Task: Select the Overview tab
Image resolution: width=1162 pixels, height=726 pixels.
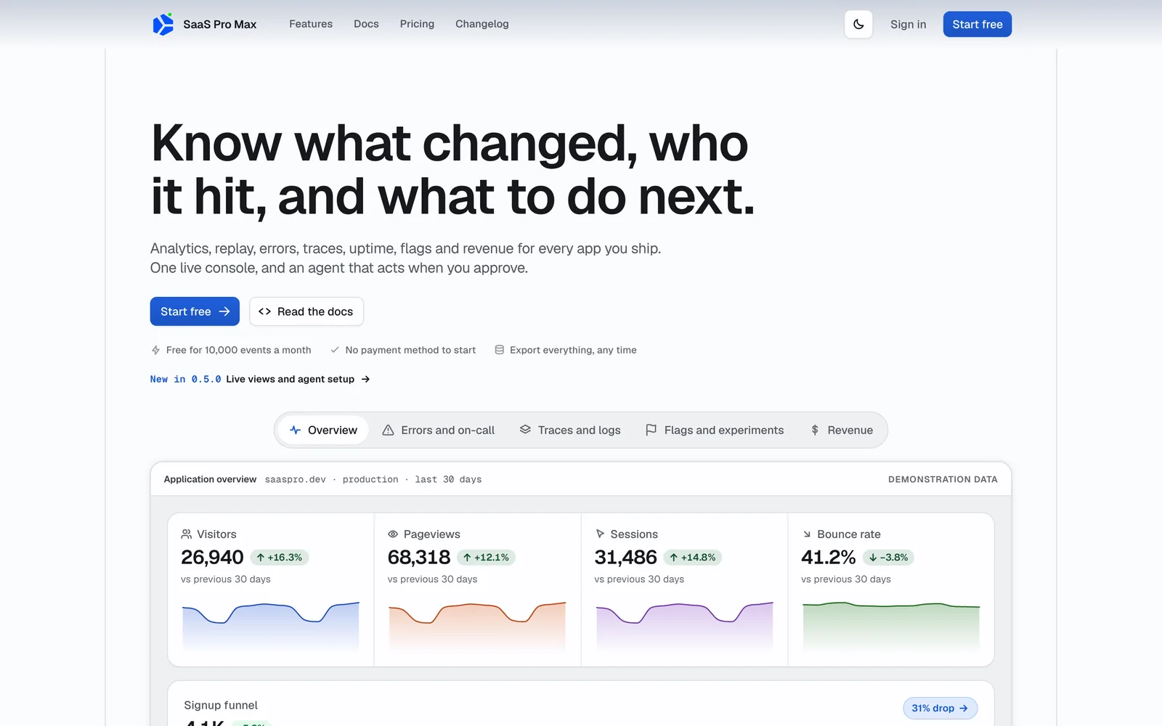Action: 323,430
